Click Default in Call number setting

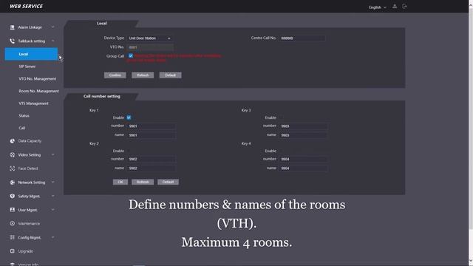tap(168, 182)
